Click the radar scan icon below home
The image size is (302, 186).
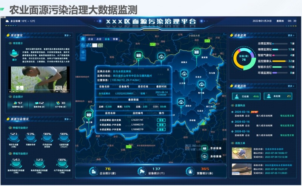pyautogui.click(x=83, y=45)
